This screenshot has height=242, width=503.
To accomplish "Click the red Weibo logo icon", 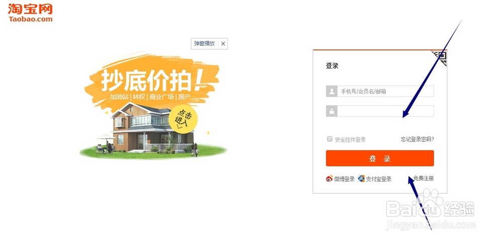I will (329, 179).
